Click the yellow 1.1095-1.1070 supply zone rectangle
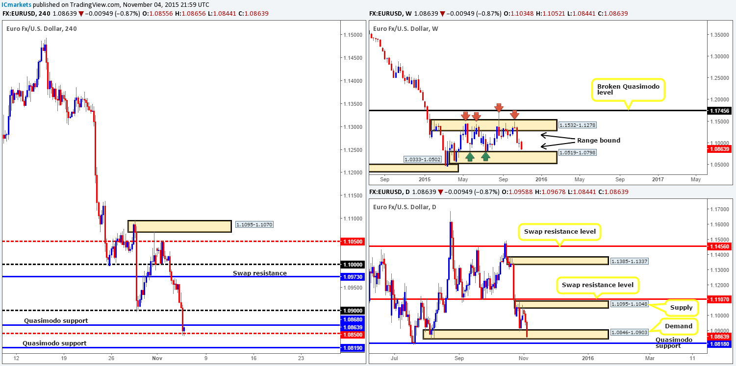This screenshot has height=366, width=736. 179,226
